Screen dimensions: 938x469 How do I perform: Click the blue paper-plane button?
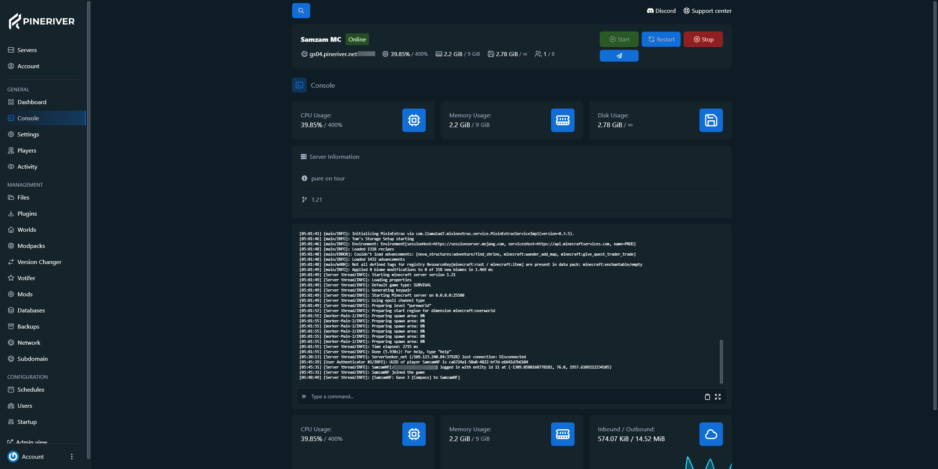619,56
